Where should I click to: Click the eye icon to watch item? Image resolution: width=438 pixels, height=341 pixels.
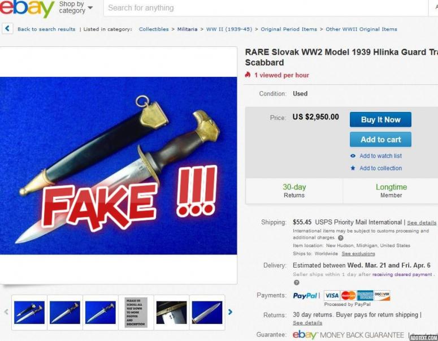[353, 156]
